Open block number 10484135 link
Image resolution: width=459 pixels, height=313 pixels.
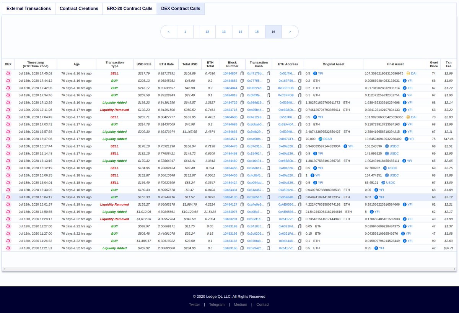click(230, 197)
